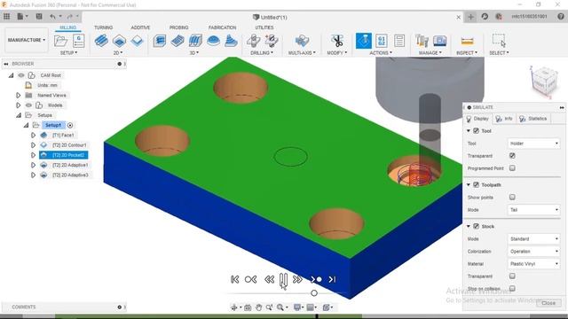Click the Select window-selection icon
Viewport: 568px width, 319px height.
coord(499,41)
